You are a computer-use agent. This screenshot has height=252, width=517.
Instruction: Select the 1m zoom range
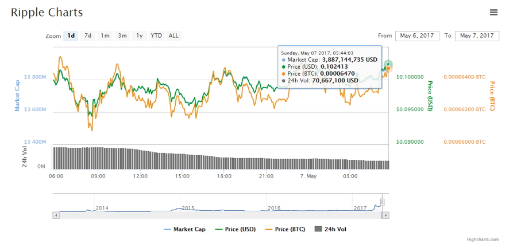click(x=105, y=36)
